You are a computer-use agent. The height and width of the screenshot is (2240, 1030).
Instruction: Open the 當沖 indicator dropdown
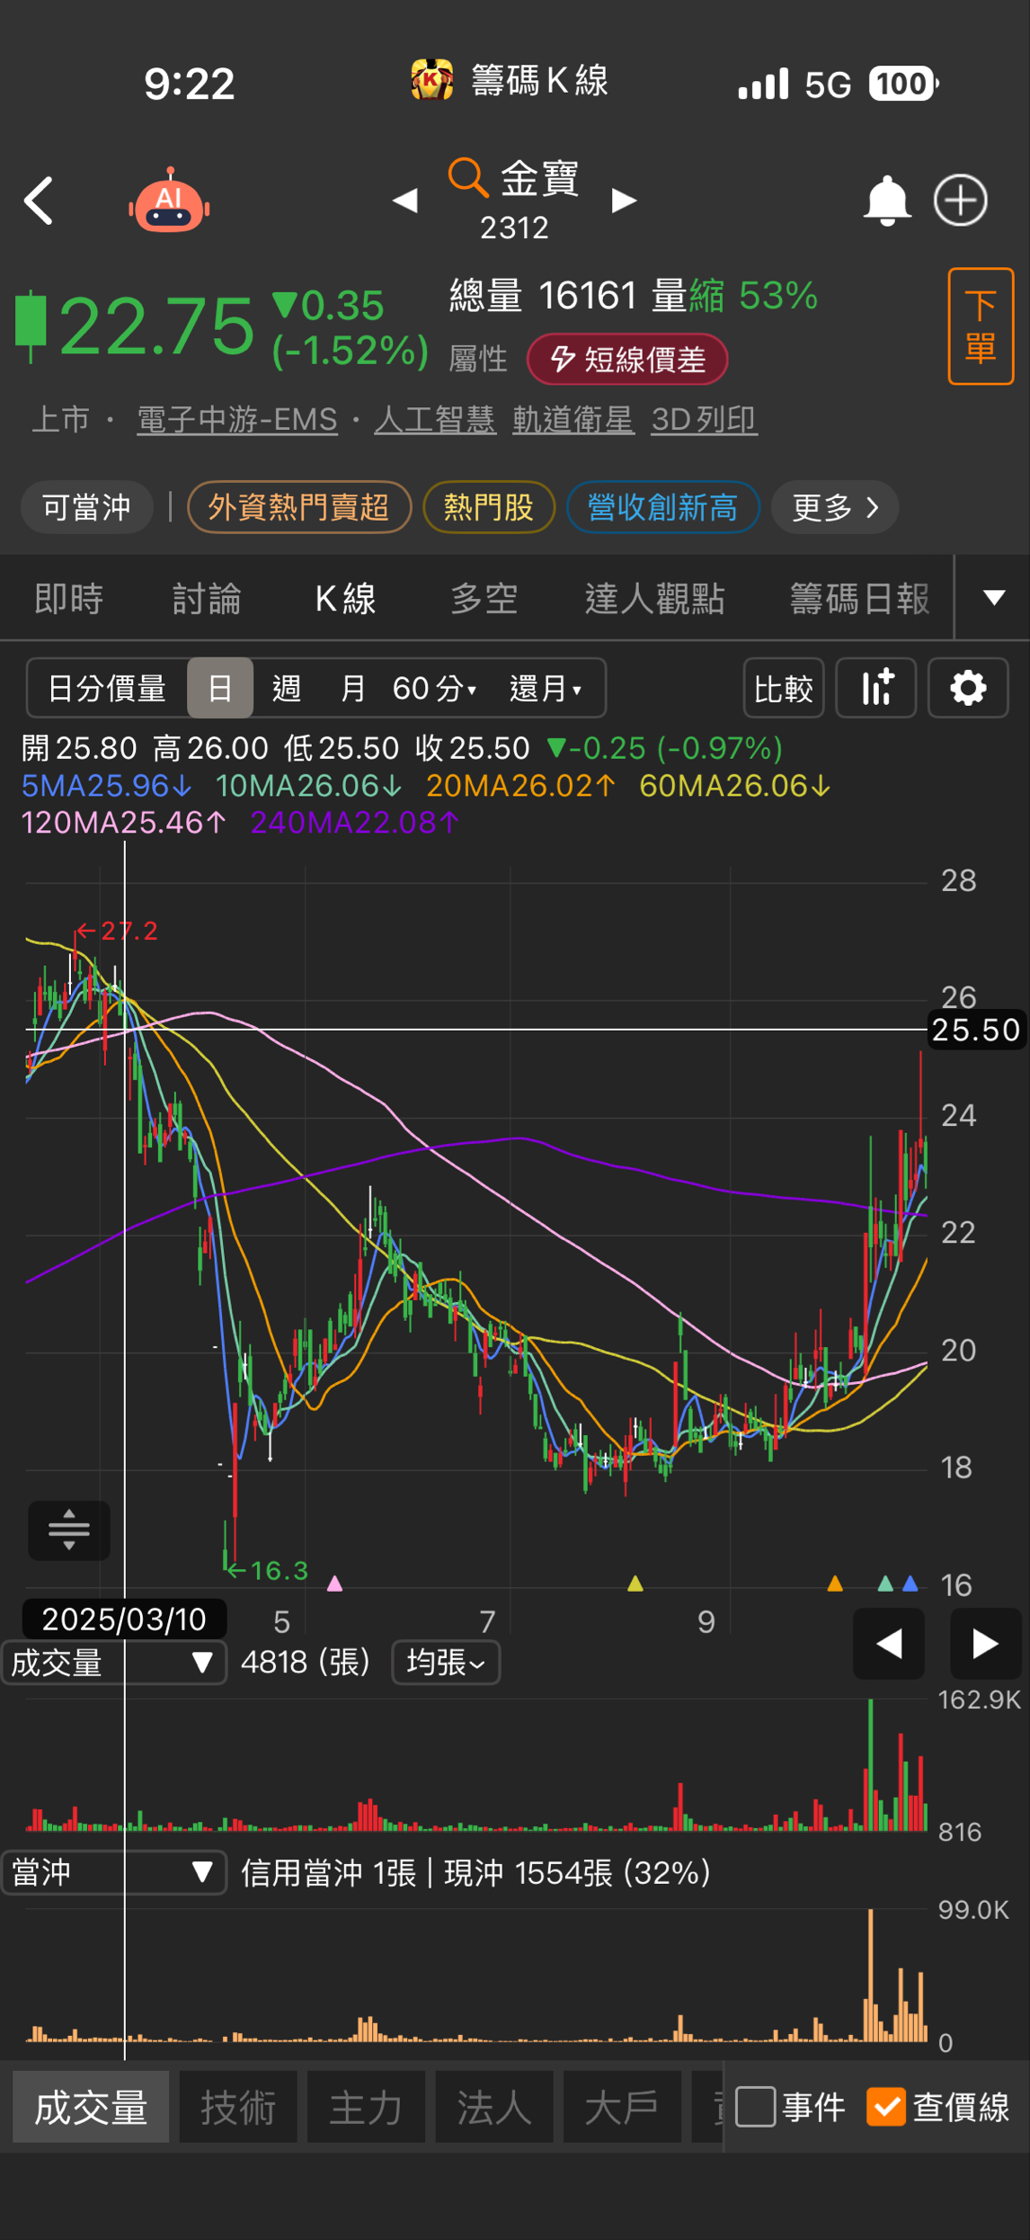pyautogui.click(x=113, y=1873)
